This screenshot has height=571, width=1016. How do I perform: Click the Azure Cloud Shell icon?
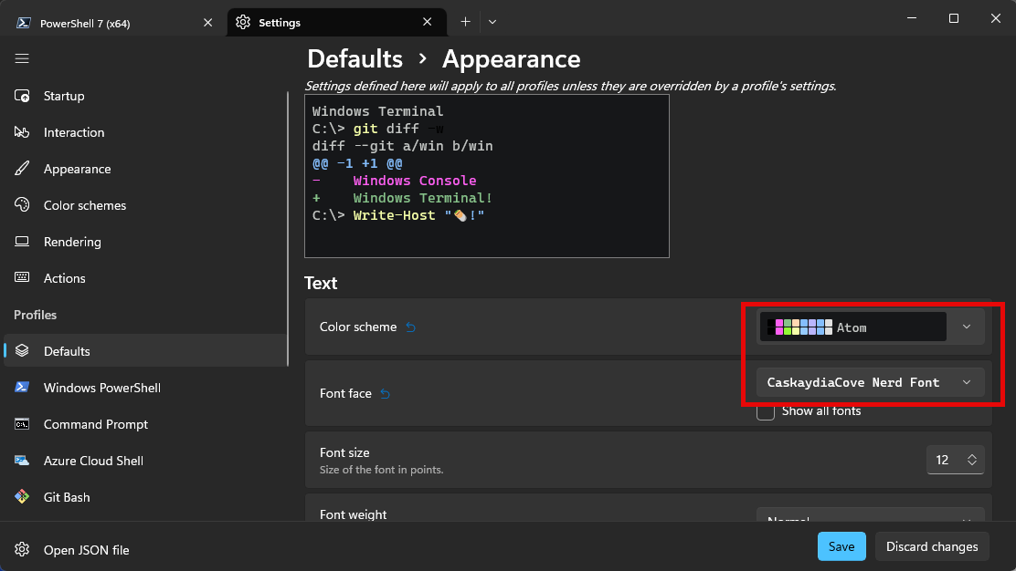[x=22, y=461]
